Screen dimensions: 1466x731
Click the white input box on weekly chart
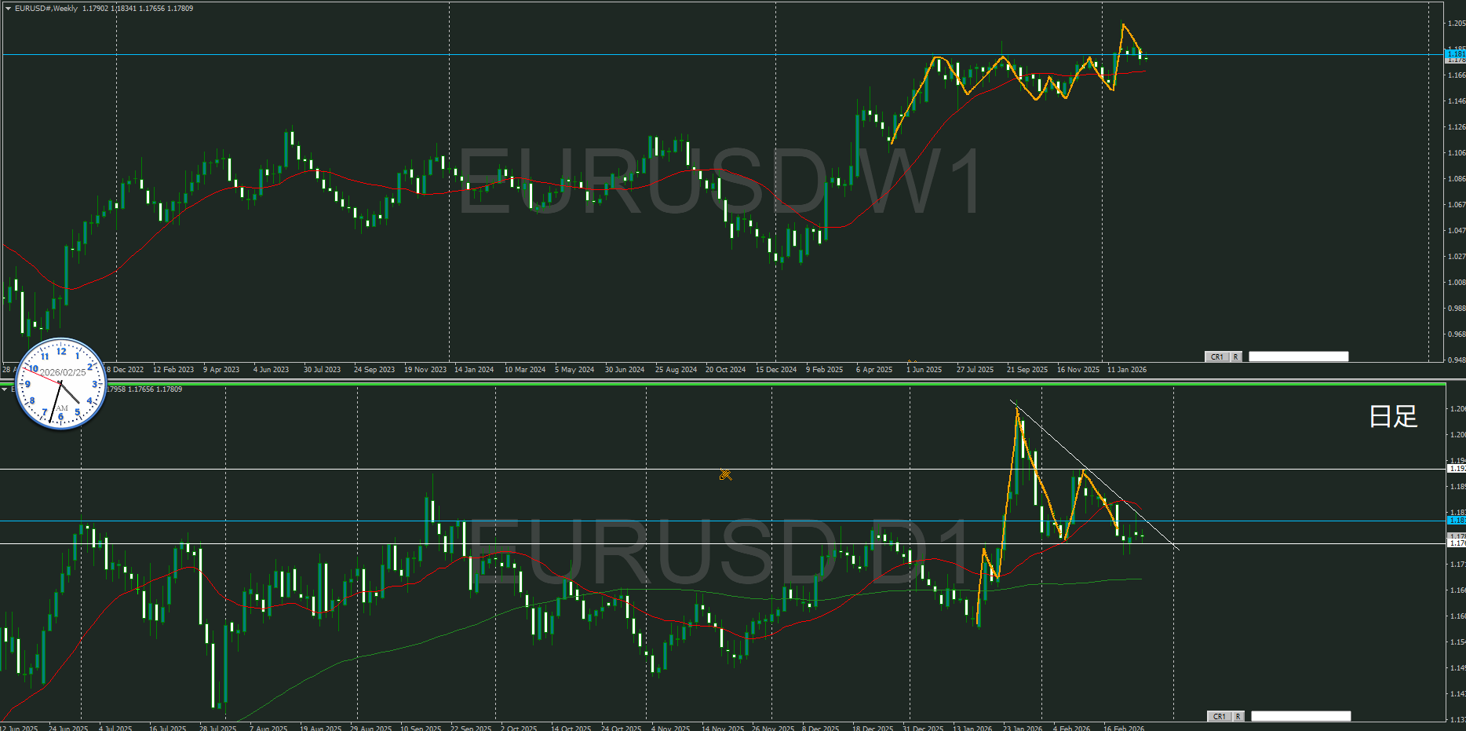[1298, 356]
